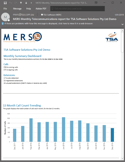Open the File menu
Viewport: 125px width, 162px height.
point(5,9)
